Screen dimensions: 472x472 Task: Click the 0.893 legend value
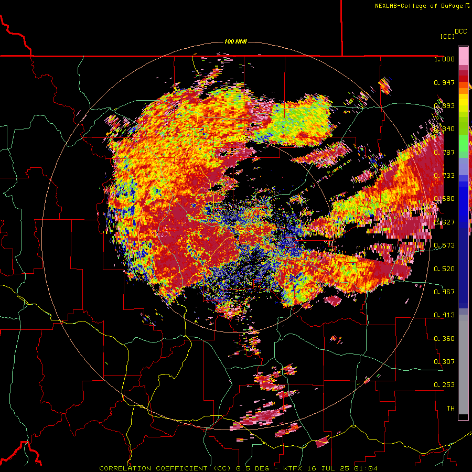point(444,105)
